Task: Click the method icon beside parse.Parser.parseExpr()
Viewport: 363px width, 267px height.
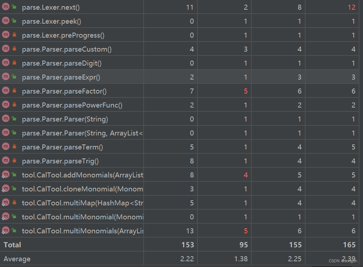Action: tap(5, 77)
